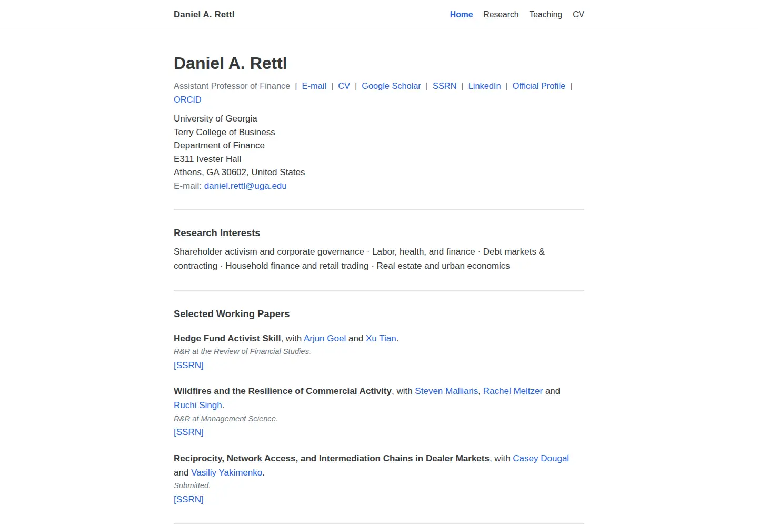Visit Rachel Meltzer's page

pyautogui.click(x=513, y=391)
